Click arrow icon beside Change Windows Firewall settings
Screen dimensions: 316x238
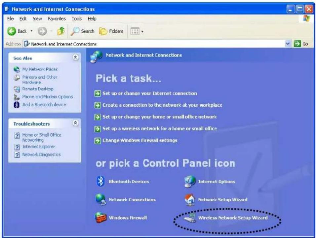pos(98,141)
